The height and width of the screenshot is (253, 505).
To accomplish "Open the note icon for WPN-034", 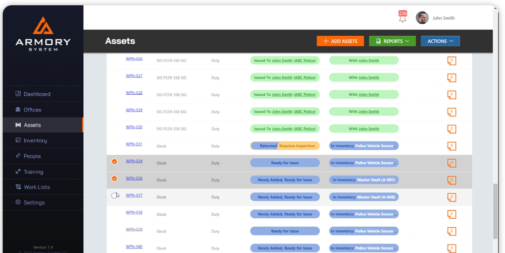I will 451,163.
